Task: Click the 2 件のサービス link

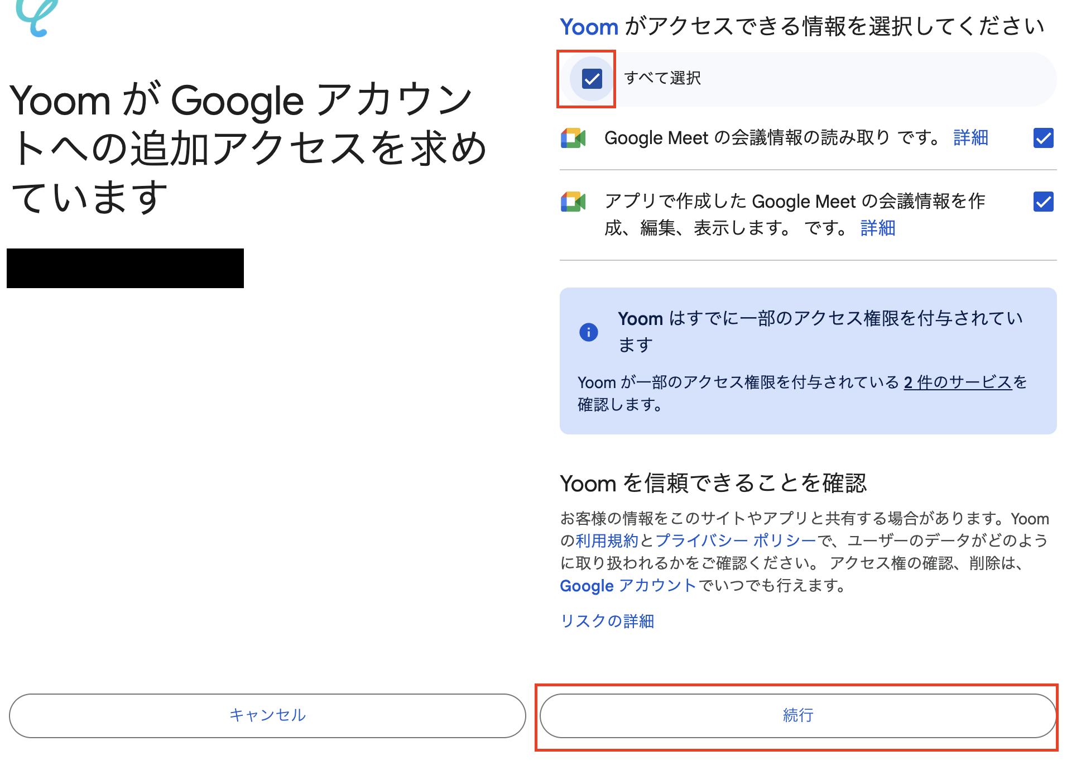Action: pyautogui.click(x=958, y=382)
